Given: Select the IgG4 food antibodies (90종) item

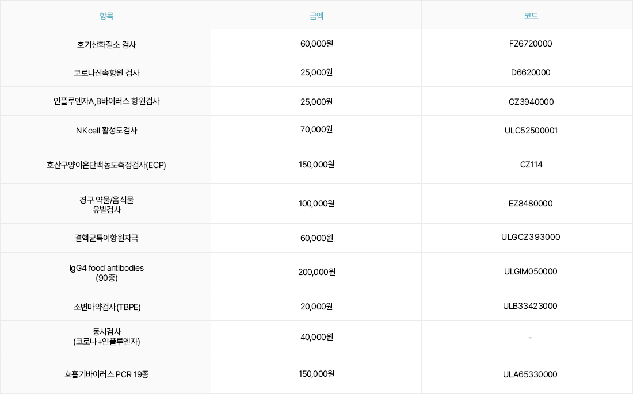Looking at the screenshot, I should [x=106, y=273].
